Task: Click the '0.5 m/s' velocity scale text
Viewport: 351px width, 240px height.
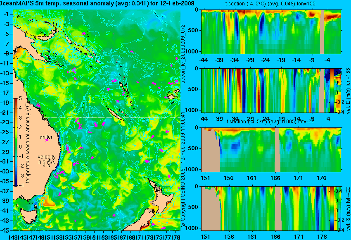Action: click(47, 162)
